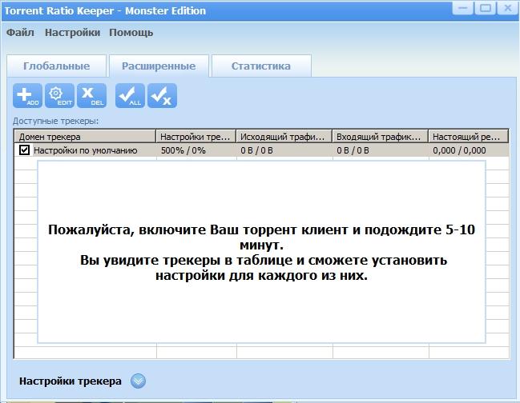The image size is (520, 403).
Task: Select the Настройки по умолчанию row text
Action: [86, 150]
